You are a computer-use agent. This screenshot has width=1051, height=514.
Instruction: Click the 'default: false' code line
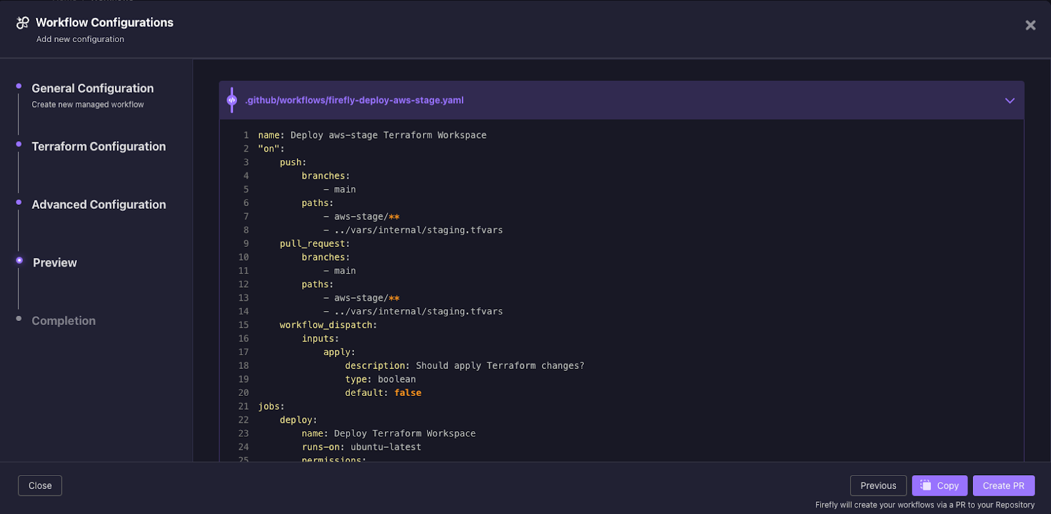tap(383, 393)
